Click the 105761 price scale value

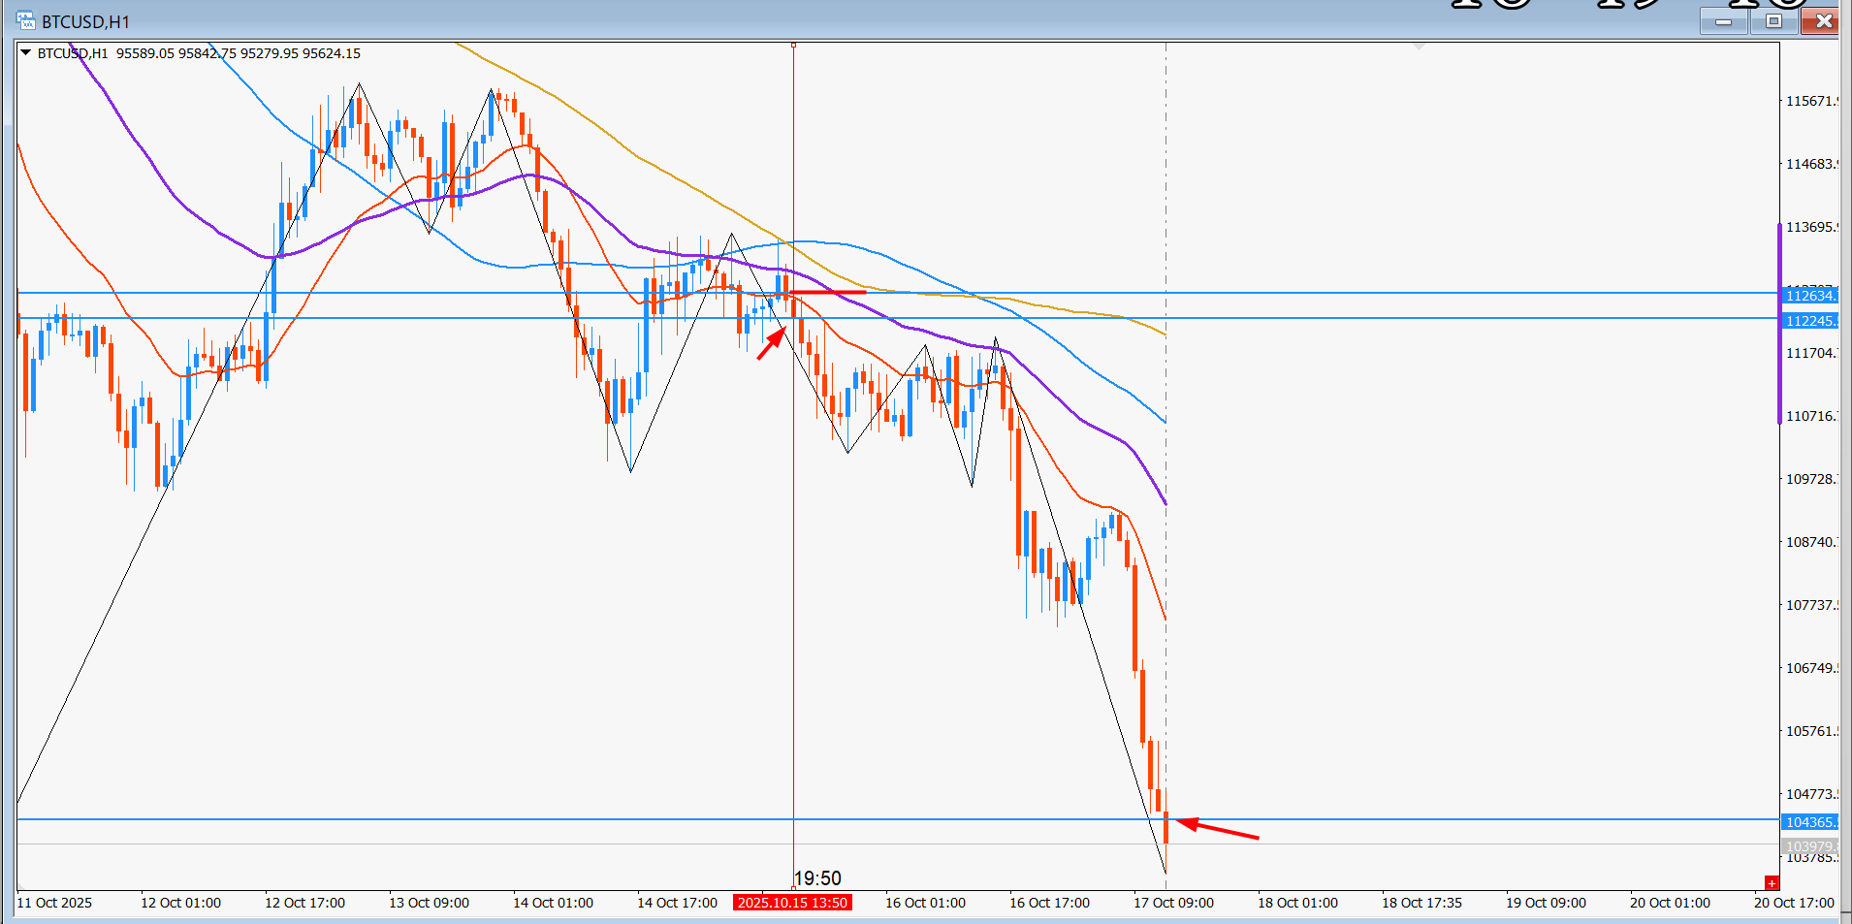(1811, 731)
